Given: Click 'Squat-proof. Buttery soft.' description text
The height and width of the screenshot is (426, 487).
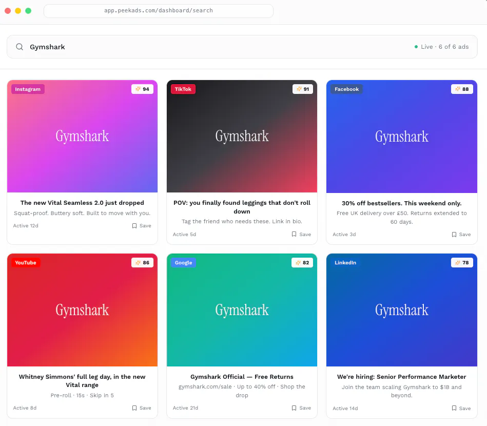Looking at the screenshot, I should click(x=82, y=213).
